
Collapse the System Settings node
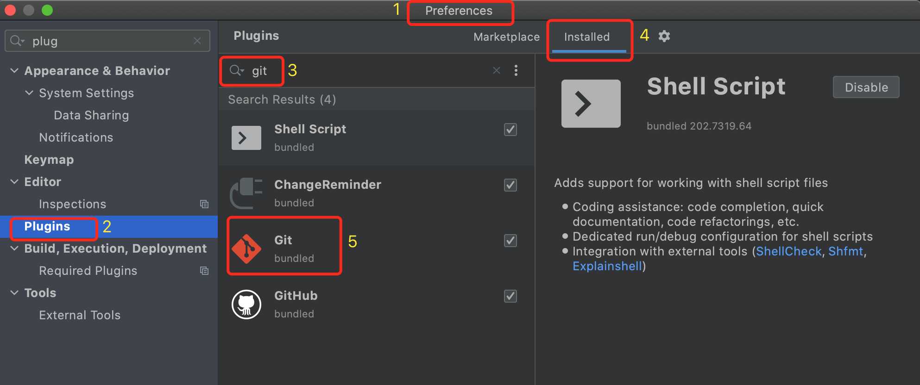tap(29, 93)
